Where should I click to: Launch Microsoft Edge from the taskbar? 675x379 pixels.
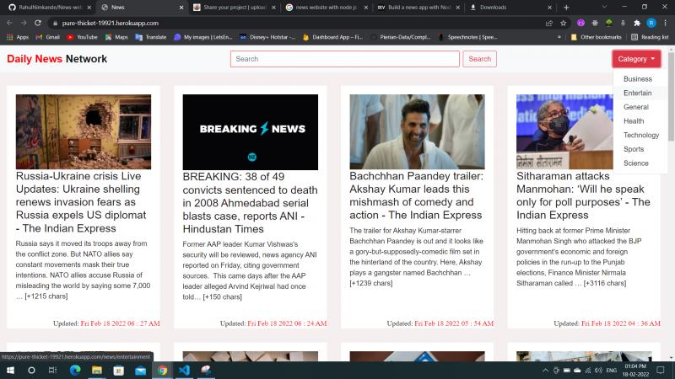click(75, 370)
